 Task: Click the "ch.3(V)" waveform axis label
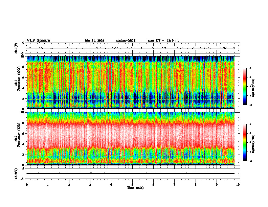[x=16, y=174]
